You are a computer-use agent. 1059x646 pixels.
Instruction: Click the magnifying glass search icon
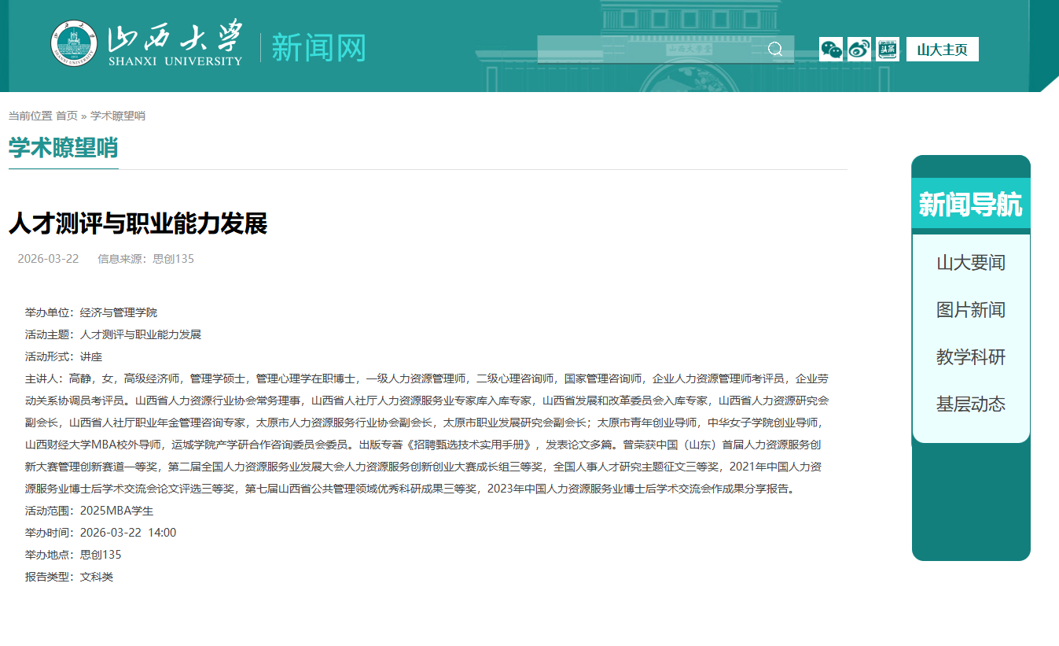[x=775, y=50]
